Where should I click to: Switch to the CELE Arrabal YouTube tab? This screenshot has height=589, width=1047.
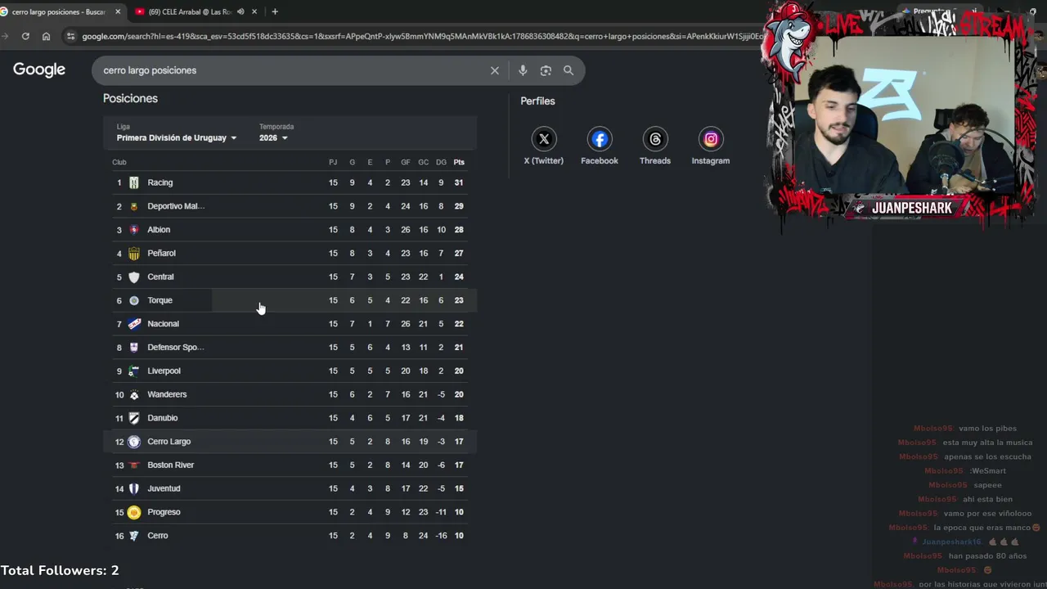[191, 11]
